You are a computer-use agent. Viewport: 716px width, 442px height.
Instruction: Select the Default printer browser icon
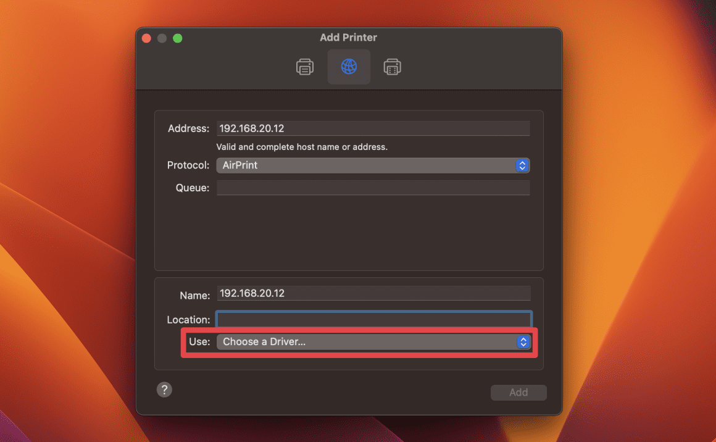pyautogui.click(x=305, y=67)
